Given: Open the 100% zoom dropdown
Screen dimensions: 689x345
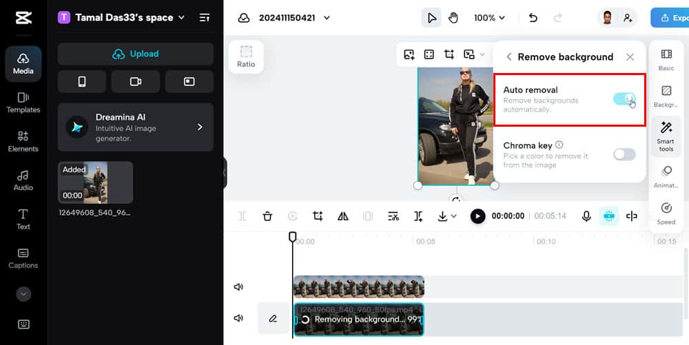Looking at the screenshot, I should 489,18.
